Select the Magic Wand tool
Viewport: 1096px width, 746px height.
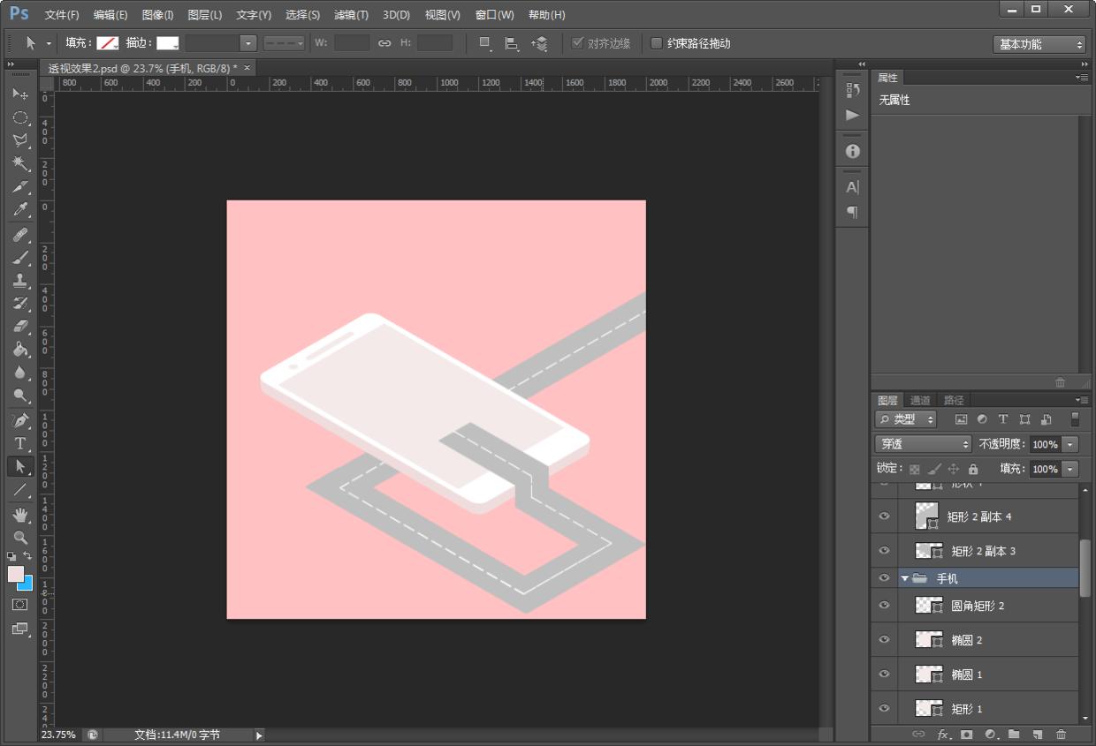click(x=20, y=163)
